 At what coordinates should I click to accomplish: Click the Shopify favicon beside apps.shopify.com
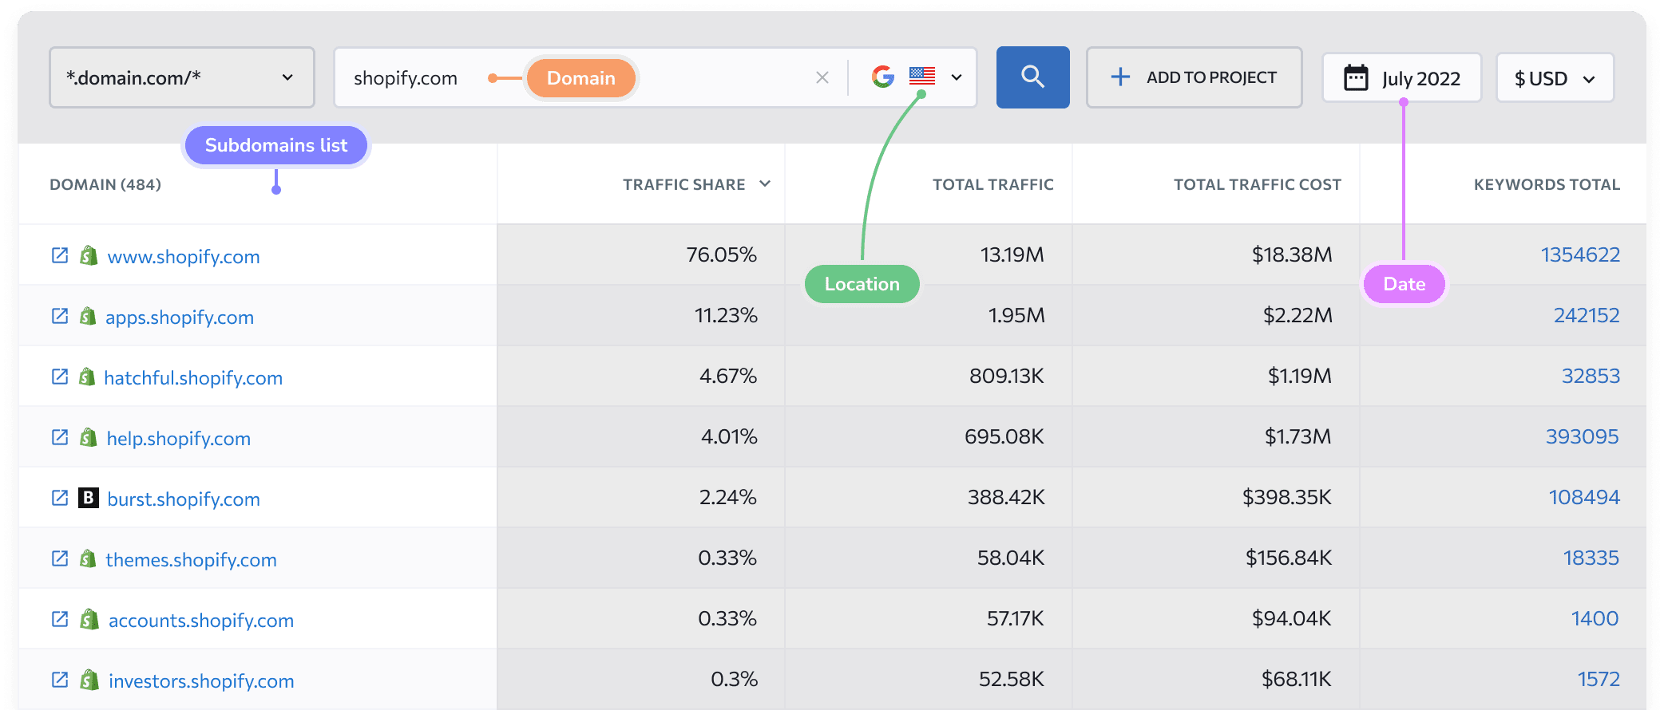tap(88, 316)
